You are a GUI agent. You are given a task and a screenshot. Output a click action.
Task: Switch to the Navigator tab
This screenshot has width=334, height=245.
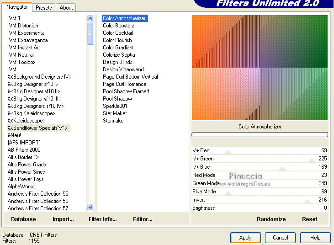click(17, 7)
